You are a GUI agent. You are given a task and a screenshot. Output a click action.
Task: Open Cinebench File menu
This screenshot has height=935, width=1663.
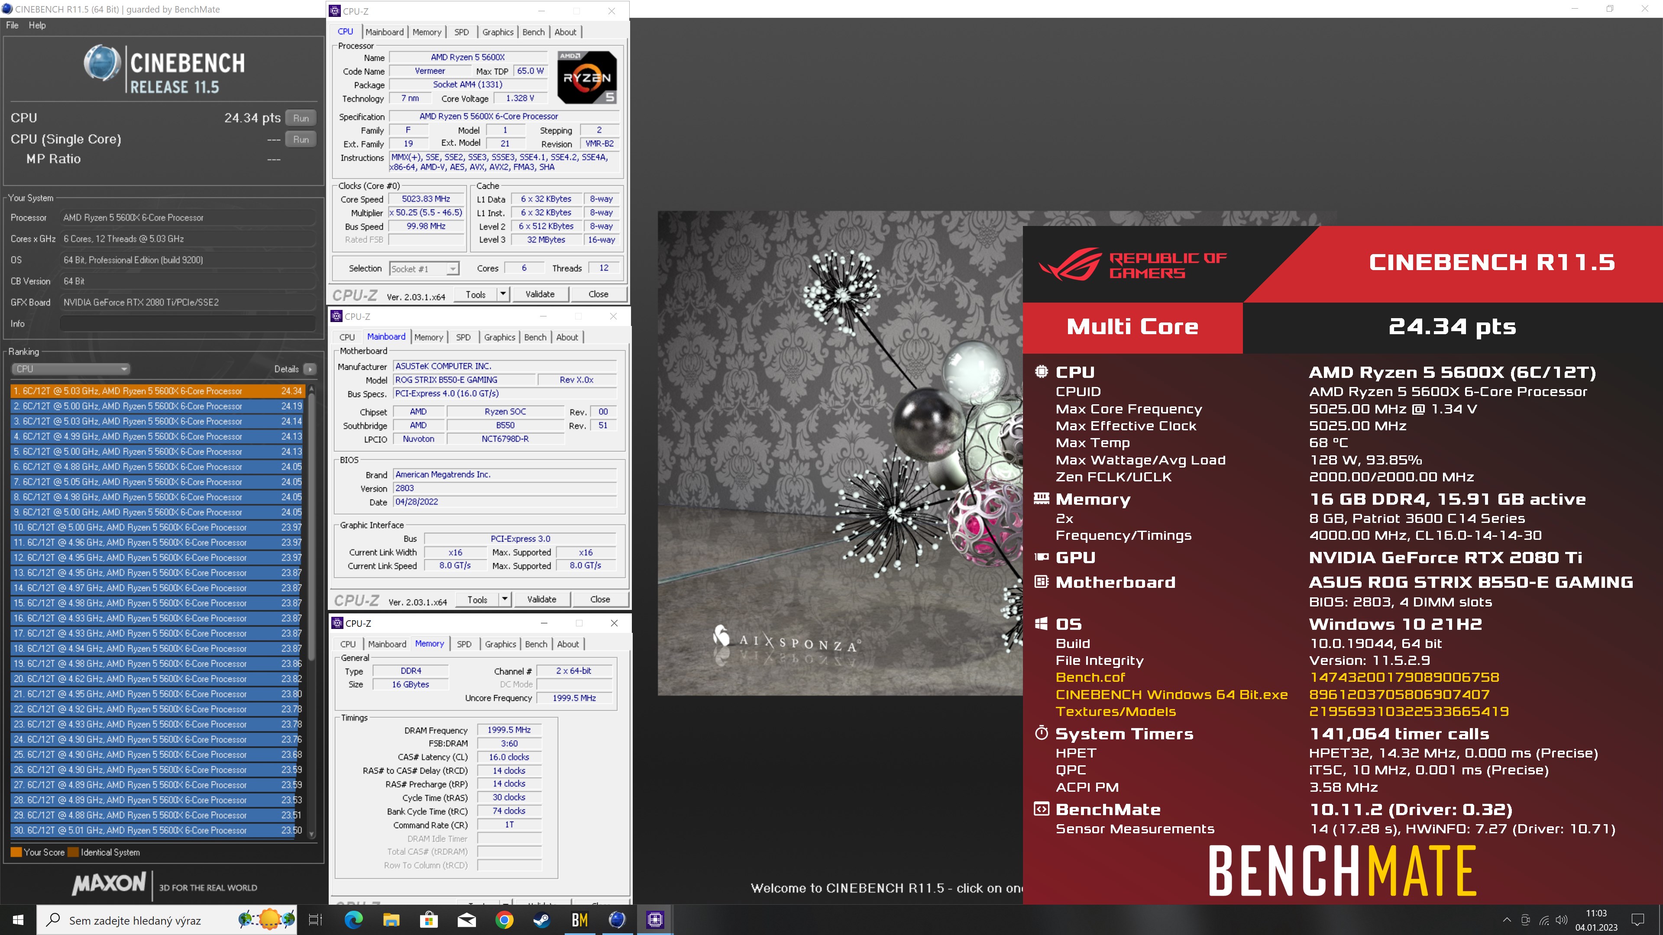tap(12, 25)
